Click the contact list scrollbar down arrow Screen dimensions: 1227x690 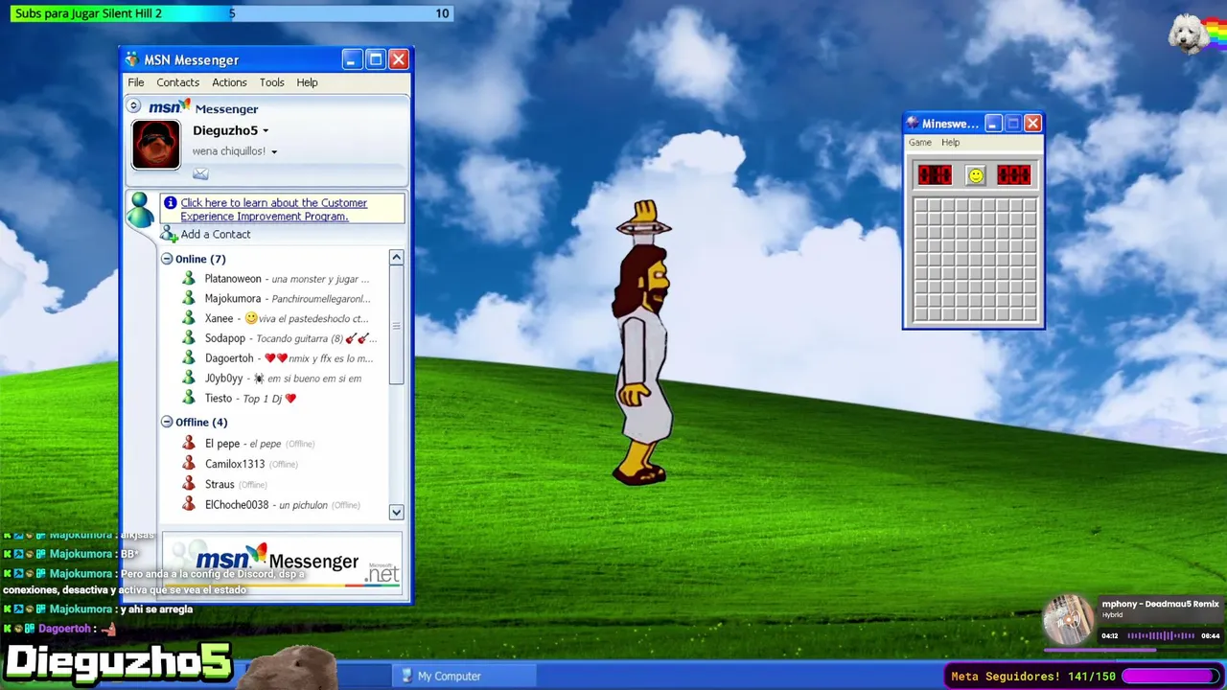[396, 512]
